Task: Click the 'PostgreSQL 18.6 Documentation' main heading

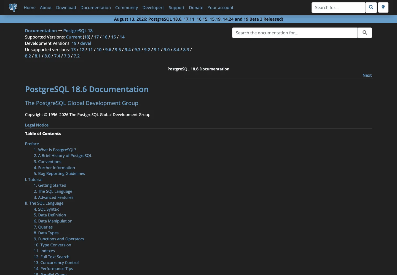Action: (87, 89)
